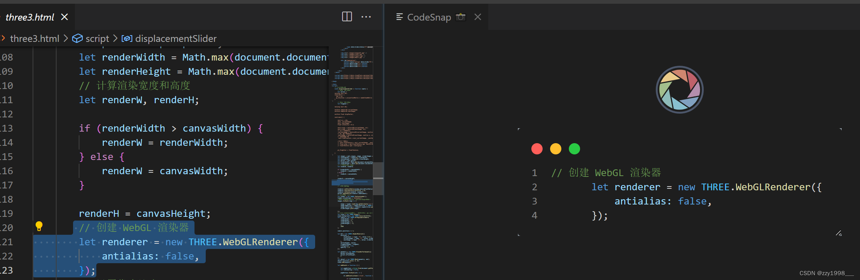The image size is (860, 280).
Task: Click the red dot in snippet window
Action: pos(537,149)
